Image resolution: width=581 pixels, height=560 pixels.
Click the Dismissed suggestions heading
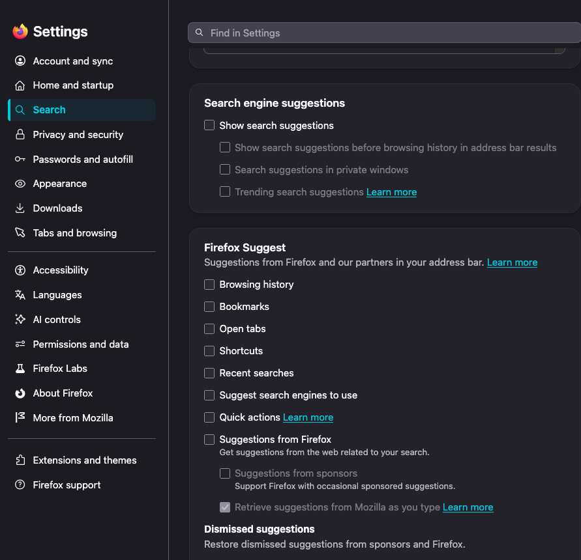coord(260,529)
